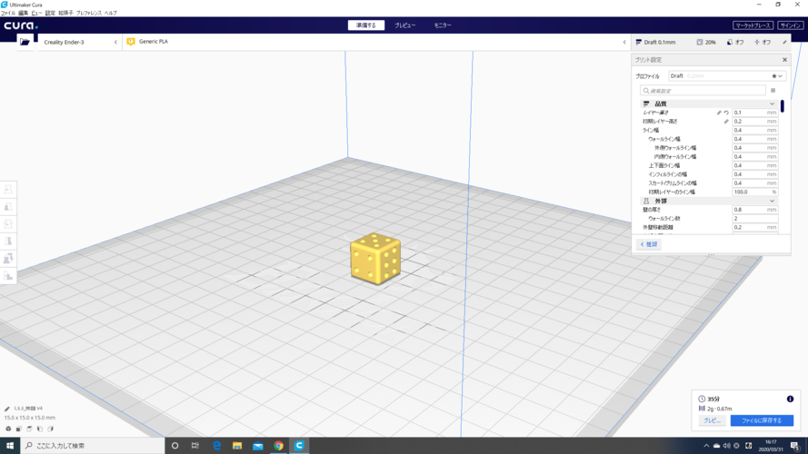Click the pencil icon beside initial layer height
808x454 pixels.
(x=726, y=122)
